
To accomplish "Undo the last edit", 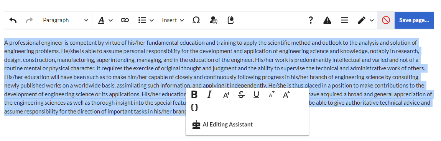I will click(13, 20).
